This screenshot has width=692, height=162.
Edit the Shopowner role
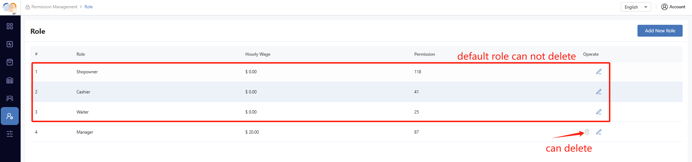click(x=598, y=71)
